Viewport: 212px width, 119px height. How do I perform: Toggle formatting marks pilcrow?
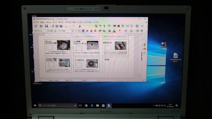(x=104, y=26)
